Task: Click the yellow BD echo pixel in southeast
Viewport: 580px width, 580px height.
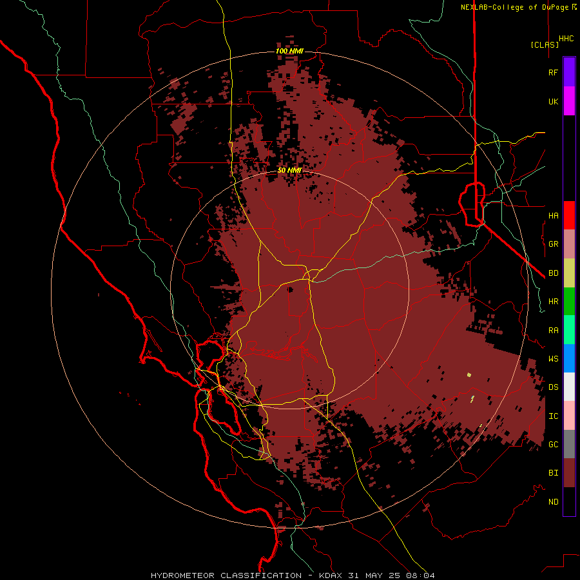Action: tap(469, 374)
